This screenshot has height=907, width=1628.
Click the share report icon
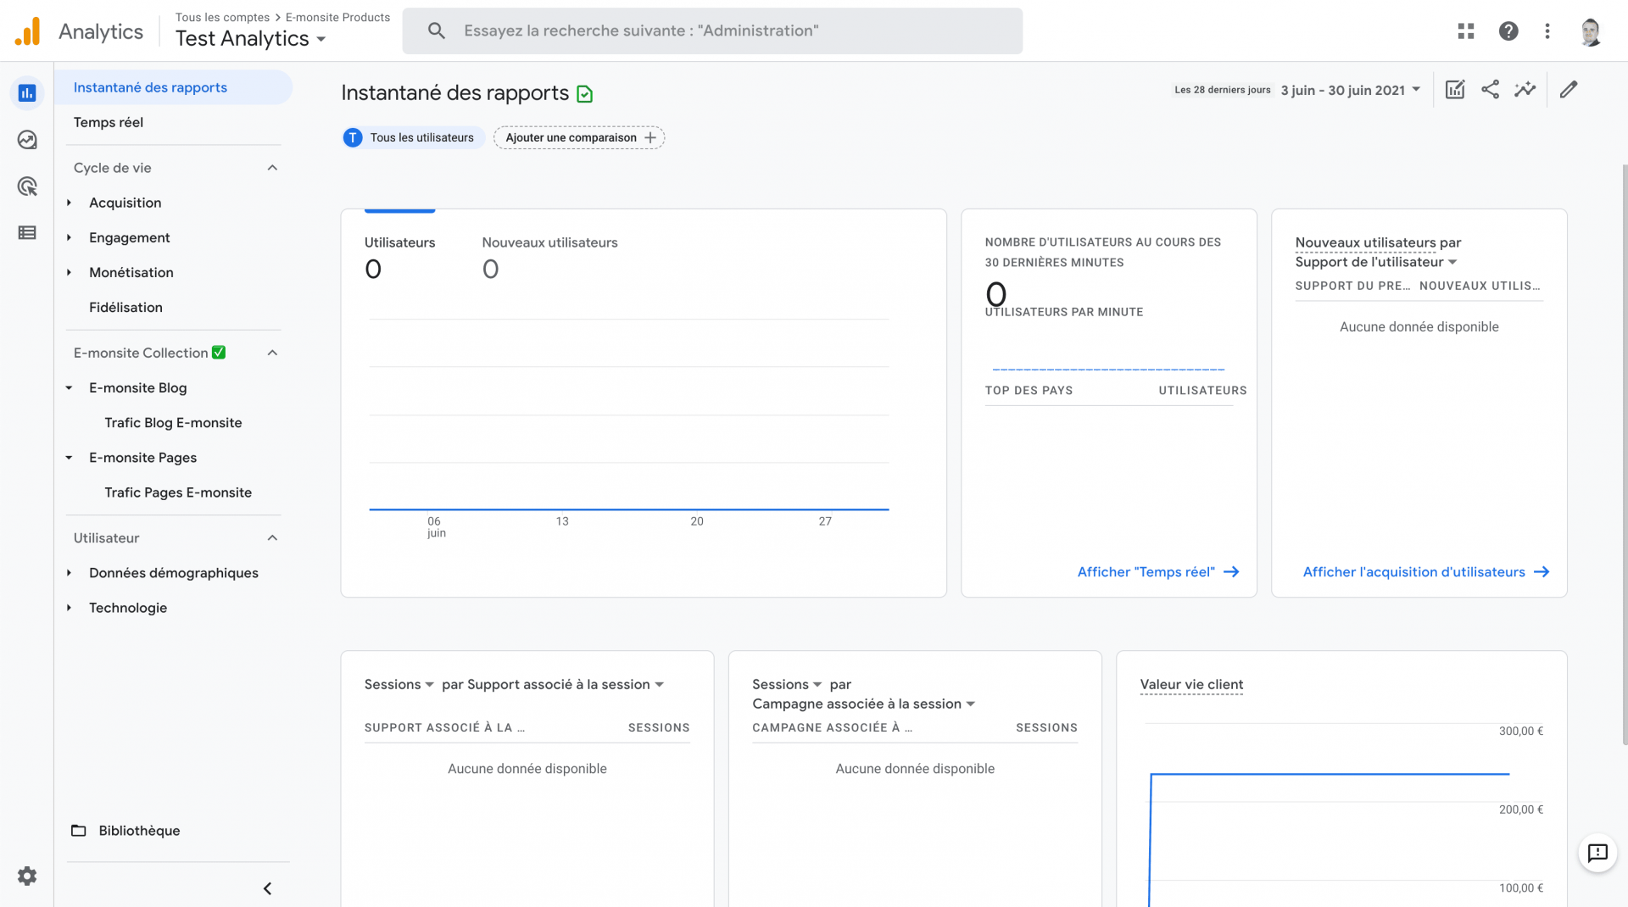coord(1490,89)
